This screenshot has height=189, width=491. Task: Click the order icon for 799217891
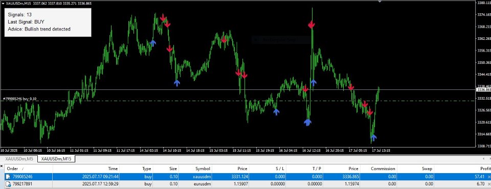(9, 184)
